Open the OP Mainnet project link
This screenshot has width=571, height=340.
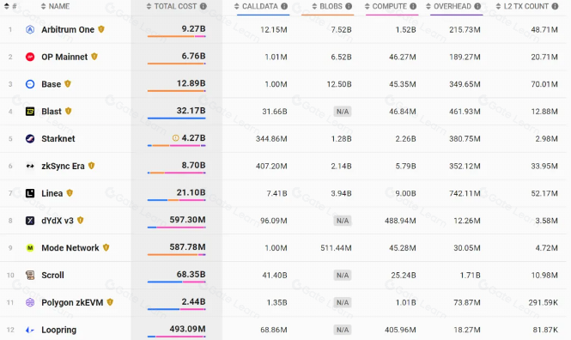pos(64,57)
